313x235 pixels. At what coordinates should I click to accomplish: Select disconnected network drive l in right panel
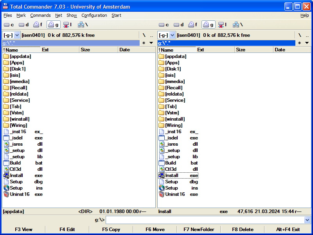pos(223,25)
